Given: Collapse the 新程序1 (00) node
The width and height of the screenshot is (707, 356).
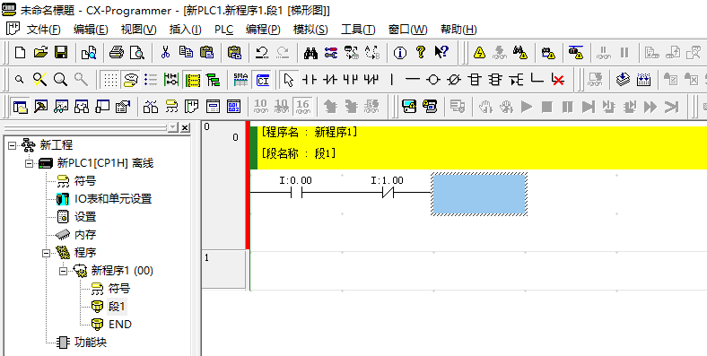Looking at the screenshot, I should tap(64, 271).
